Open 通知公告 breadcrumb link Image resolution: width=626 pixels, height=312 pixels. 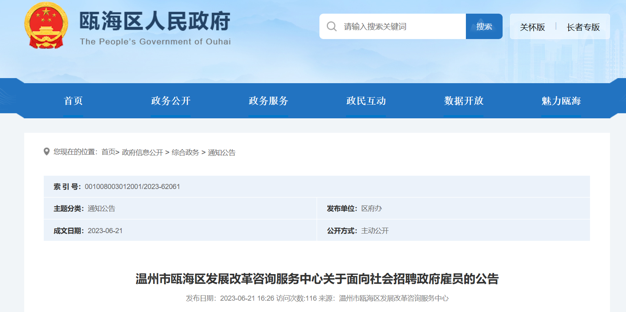(x=221, y=152)
